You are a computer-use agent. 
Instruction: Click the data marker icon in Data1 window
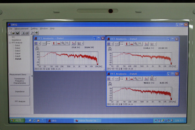(x=73, y=43)
